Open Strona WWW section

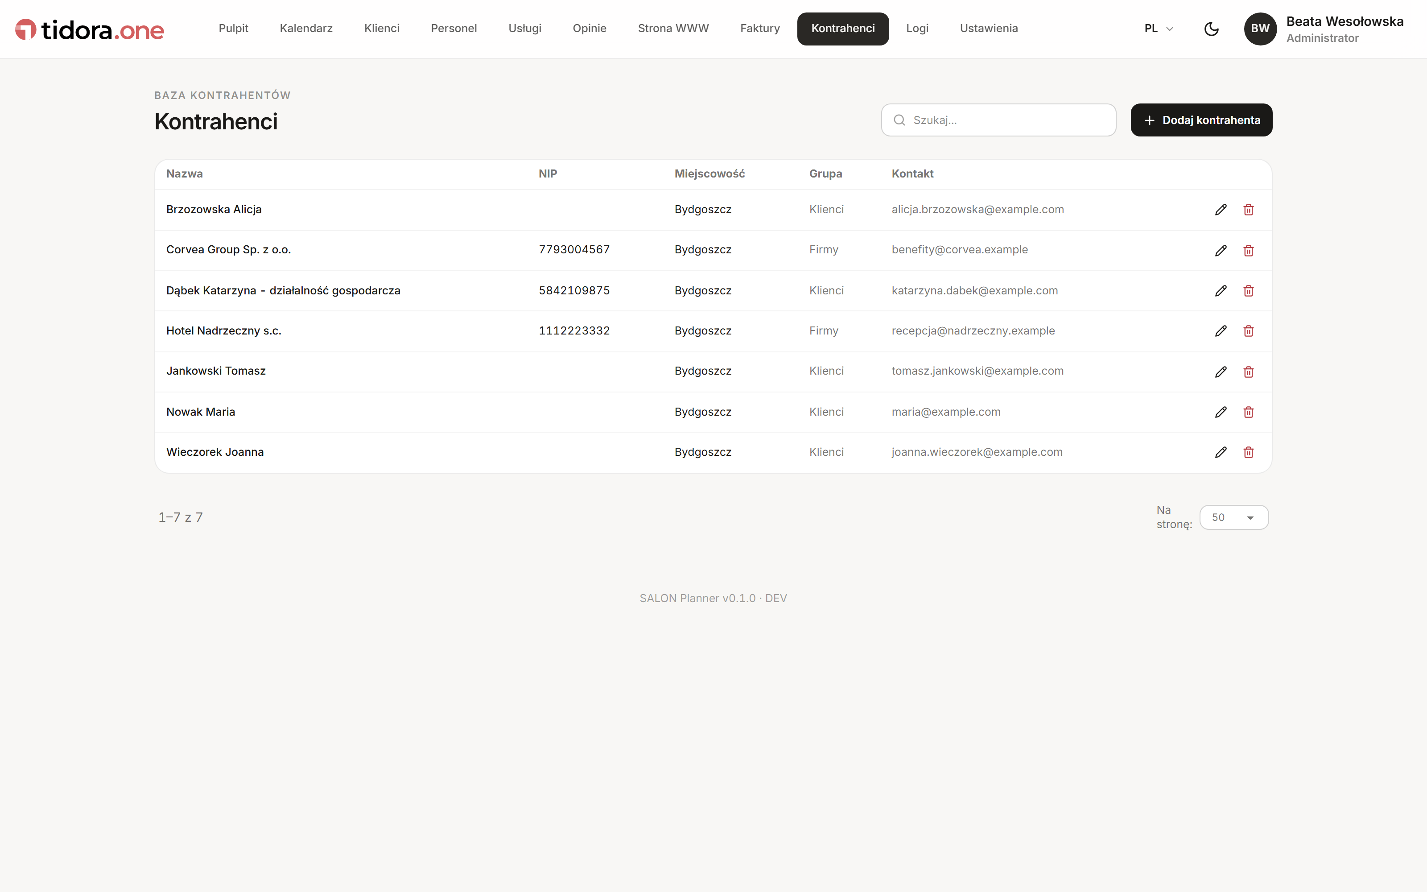tap(673, 28)
